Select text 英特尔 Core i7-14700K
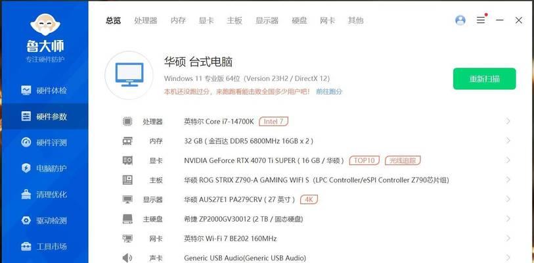Image resolution: width=534 pixels, height=263 pixels. pyautogui.click(x=219, y=122)
